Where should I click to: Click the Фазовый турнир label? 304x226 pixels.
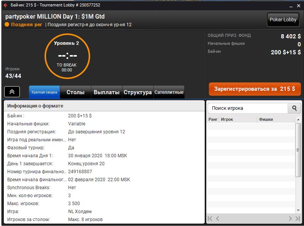pyautogui.click(x=26, y=148)
